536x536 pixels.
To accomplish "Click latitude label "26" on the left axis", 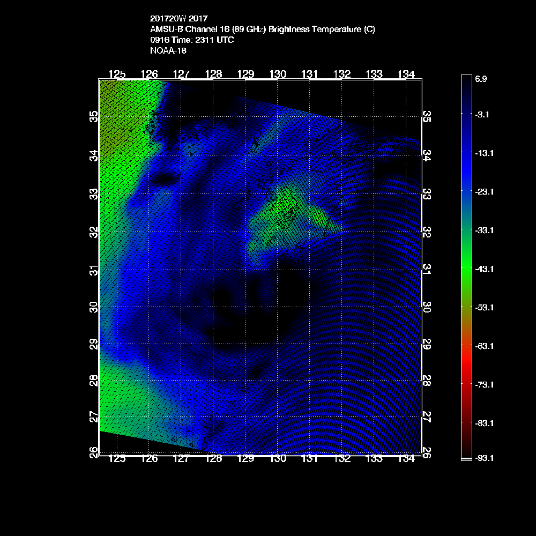I will pyautogui.click(x=94, y=452).
